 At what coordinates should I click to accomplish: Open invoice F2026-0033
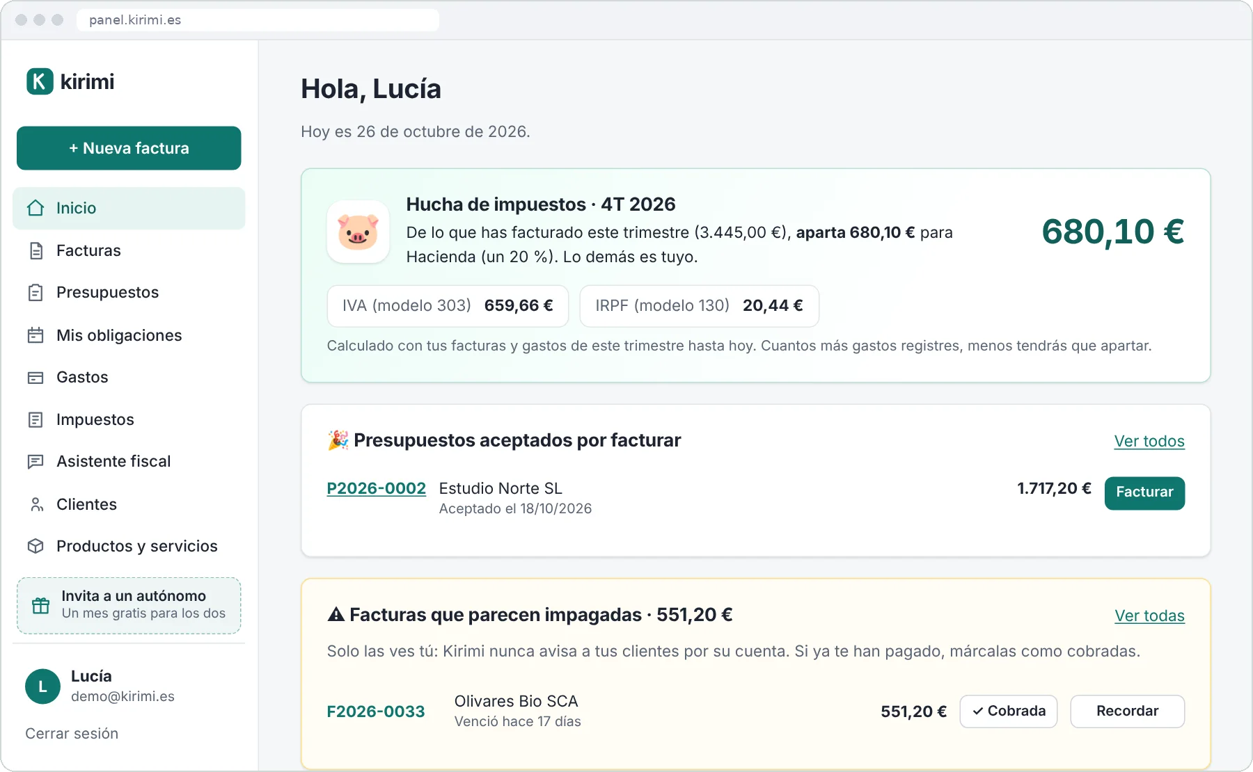(x=376, y=711)
